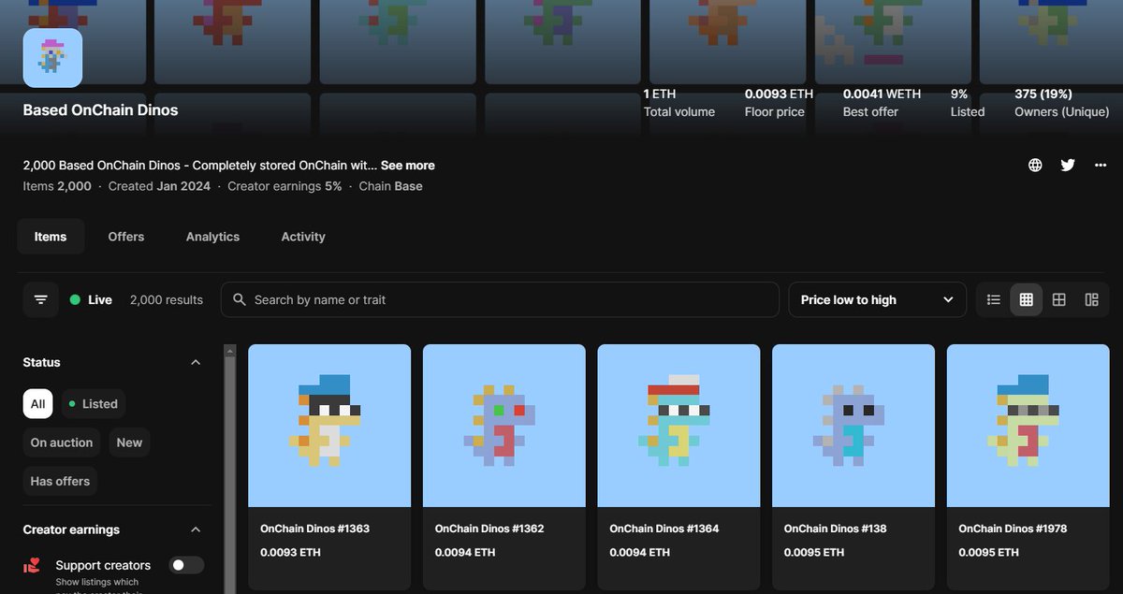Viewport: 1123px width, 594px height.
Task: Open the OnChain Dinos #1363 title
Action: pyautogui.click(x=314, y=529)
